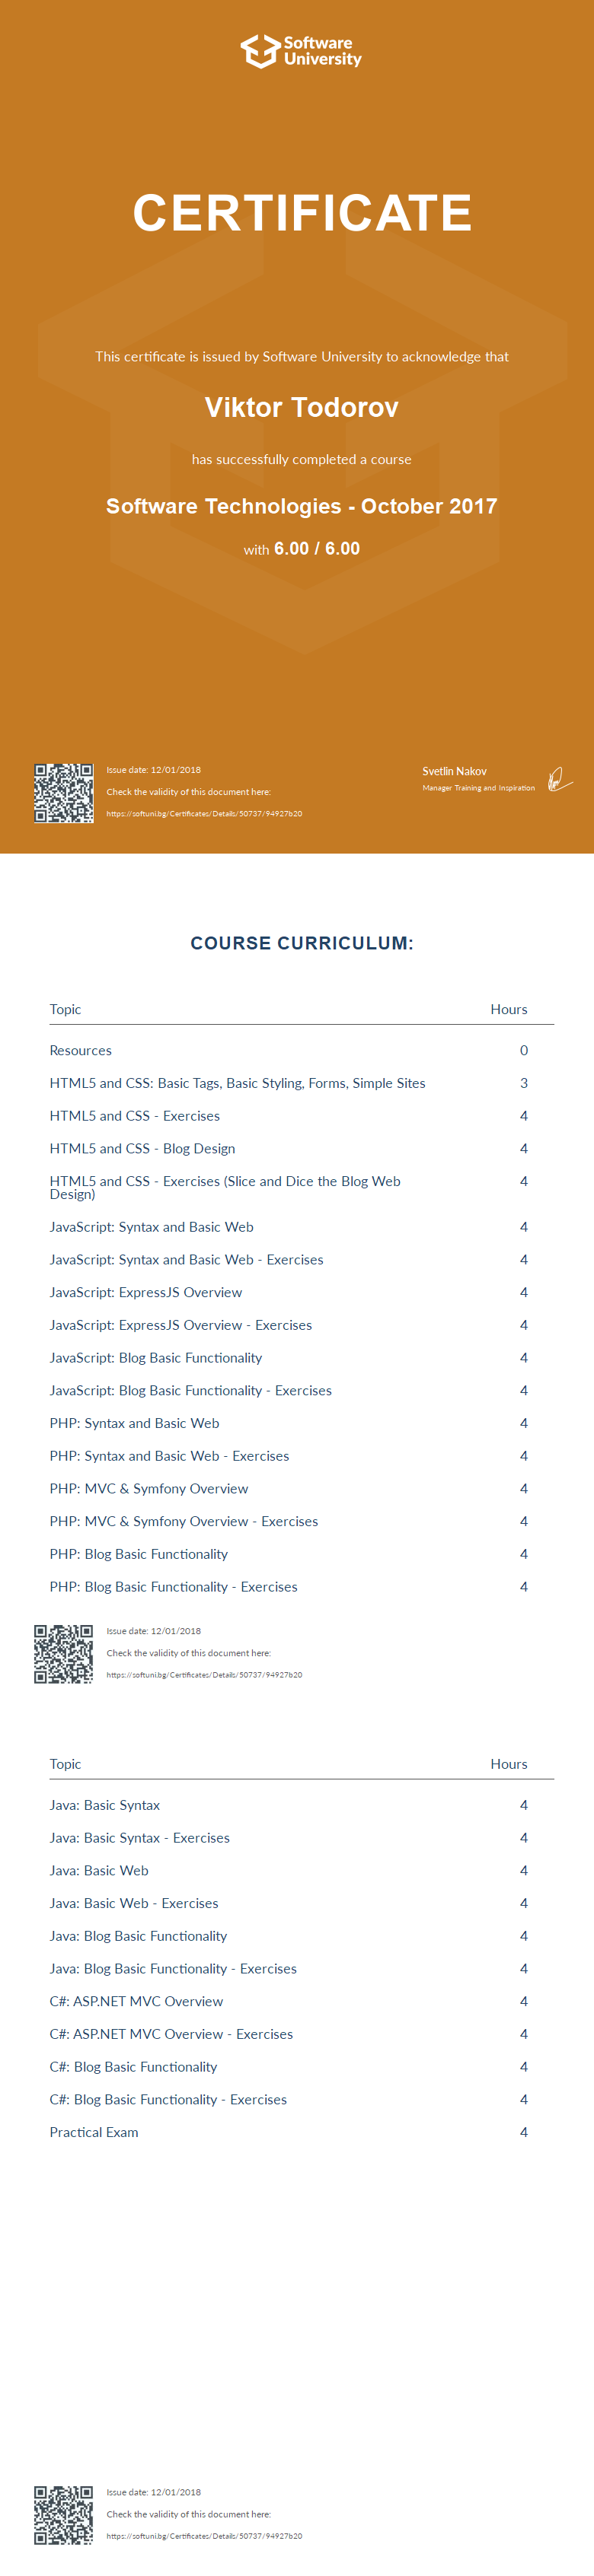
Task: Select the Practical Exam topic row
Action: tap(94, 2132)
